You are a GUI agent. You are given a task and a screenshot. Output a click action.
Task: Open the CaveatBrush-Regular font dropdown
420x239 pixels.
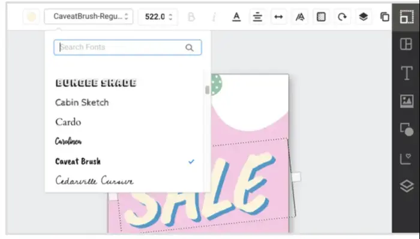coord(89,16)
